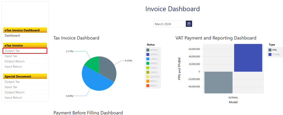Open Output Tax under Special Document
The width and height of the screenshot is (283, 115).
(12, 82)
